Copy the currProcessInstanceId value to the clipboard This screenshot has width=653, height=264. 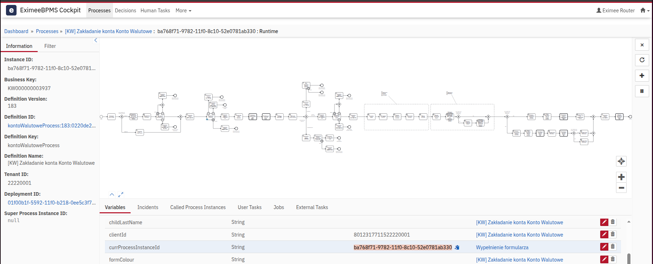[457, 247]
